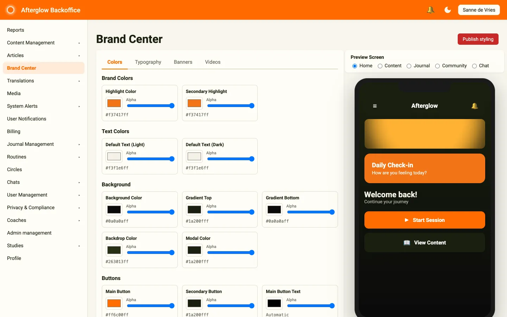Open Secondary Button color swatch
The height and width of the screenshot is (317, 507).
point(194,303)
